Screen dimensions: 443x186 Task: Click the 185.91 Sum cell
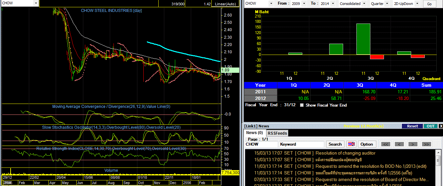[426, 92]
